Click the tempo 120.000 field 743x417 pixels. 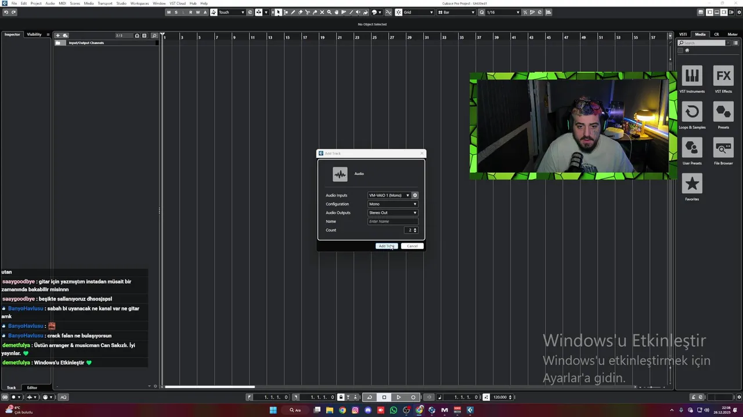click(502, 397)
